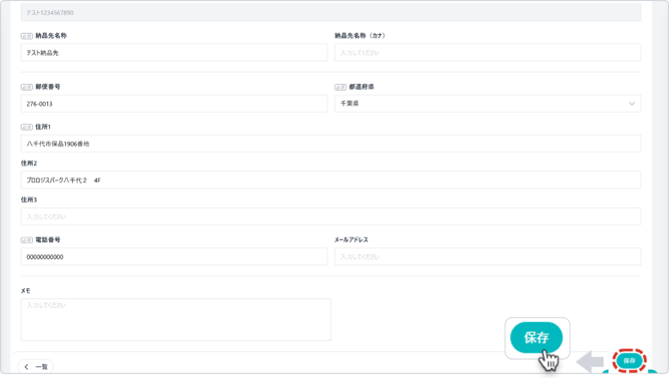Click the 都道府県 chevron arrow
Screen dimensions: 669x378
coord(631,104)
